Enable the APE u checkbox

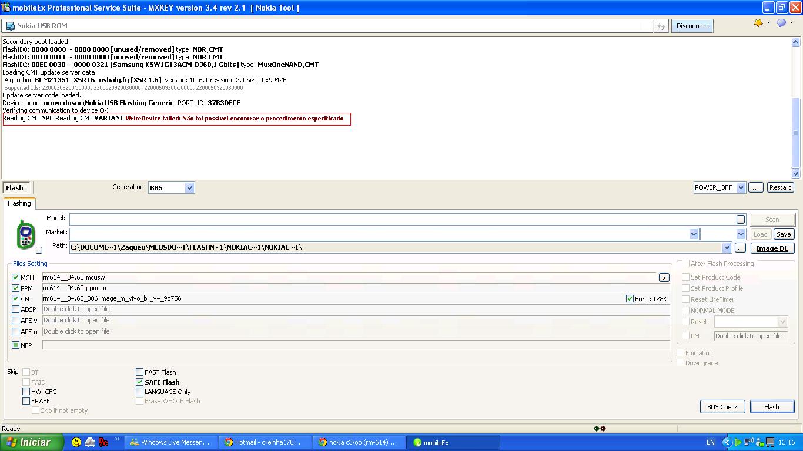(x=16, y=332)
